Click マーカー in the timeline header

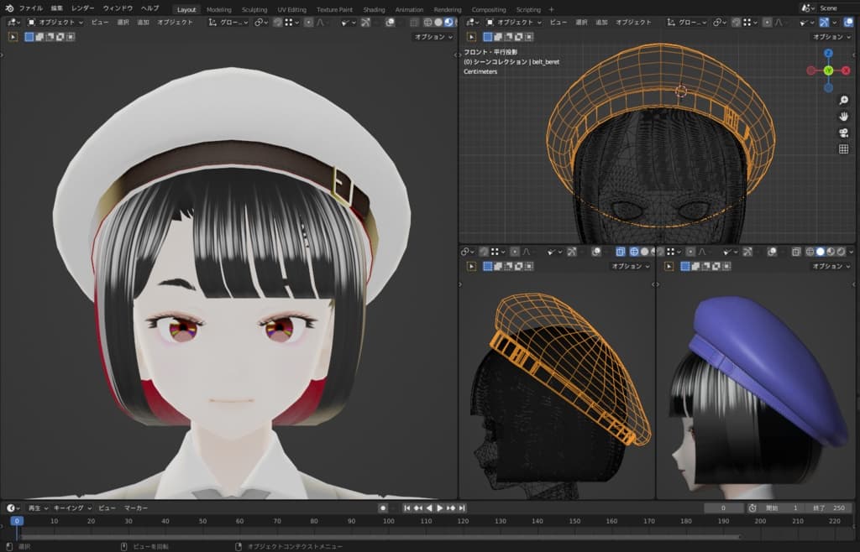(x=136, y=508)
